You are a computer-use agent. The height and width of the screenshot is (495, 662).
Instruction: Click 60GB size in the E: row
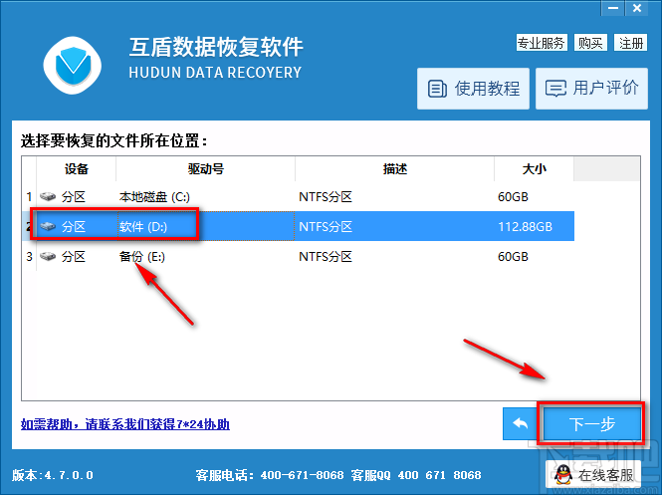pyautogui.click(x=513, y=256)
